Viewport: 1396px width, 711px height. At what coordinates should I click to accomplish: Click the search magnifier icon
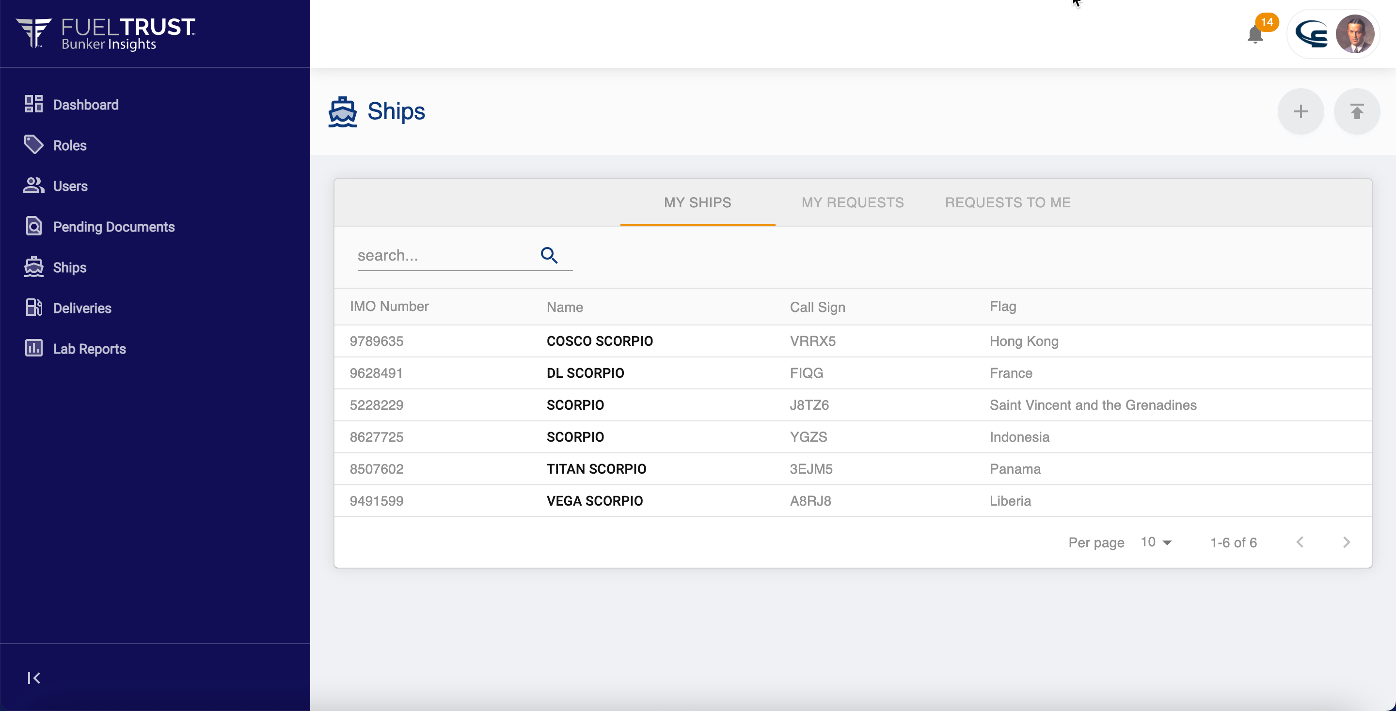tap(549, 255)
